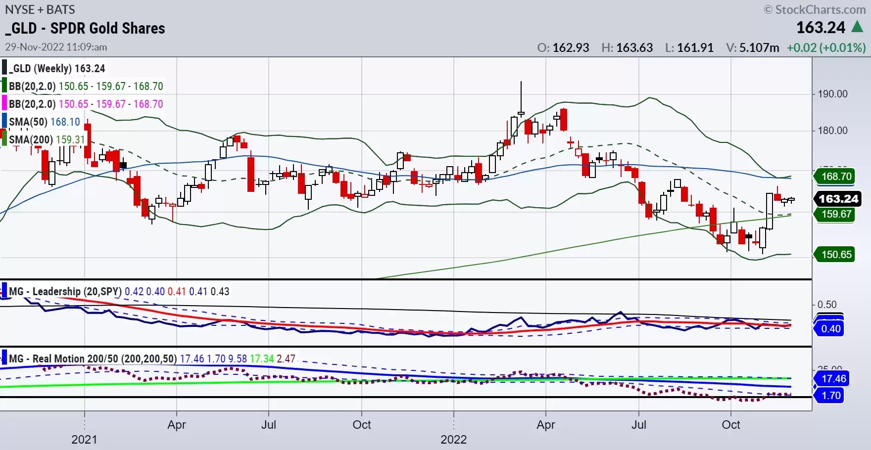Click the _GLD - SPDR Gold Shares title
Screen dimensions: 871x450
coord(85,28)
